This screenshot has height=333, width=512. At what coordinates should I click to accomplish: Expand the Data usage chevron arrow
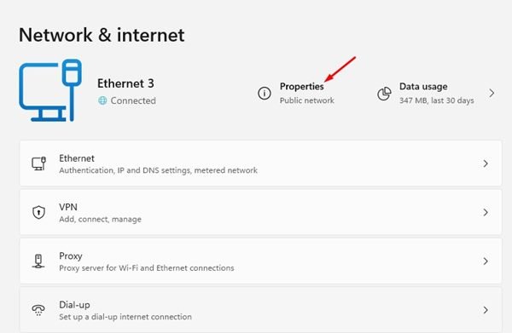[x=492, y=93]
